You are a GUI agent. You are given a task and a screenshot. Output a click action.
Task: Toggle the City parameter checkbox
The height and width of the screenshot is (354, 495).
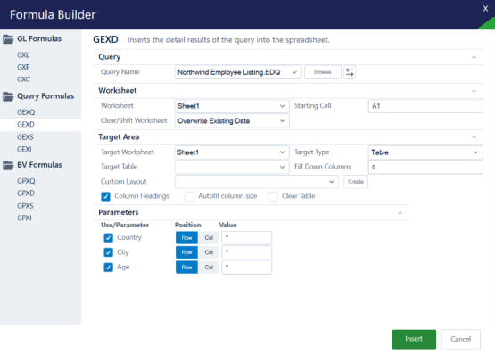coord(108,252)
